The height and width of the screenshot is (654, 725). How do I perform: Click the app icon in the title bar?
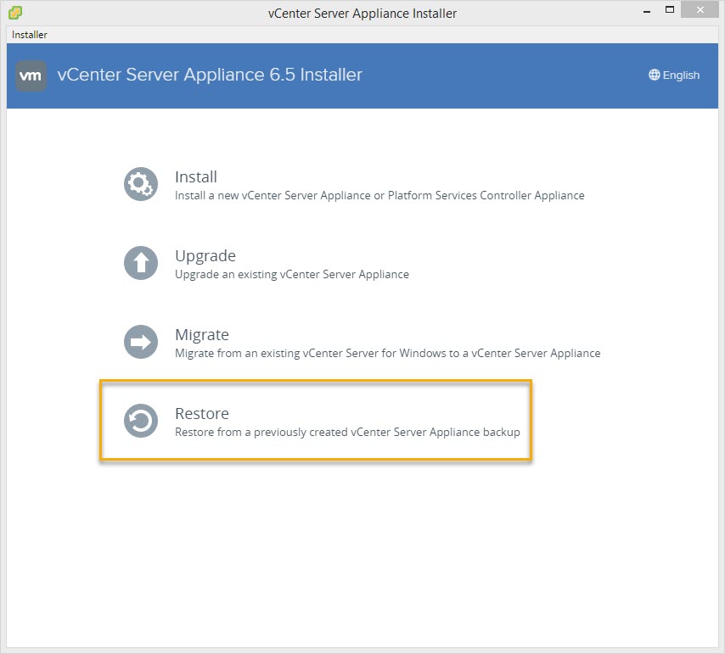(14, 12)
